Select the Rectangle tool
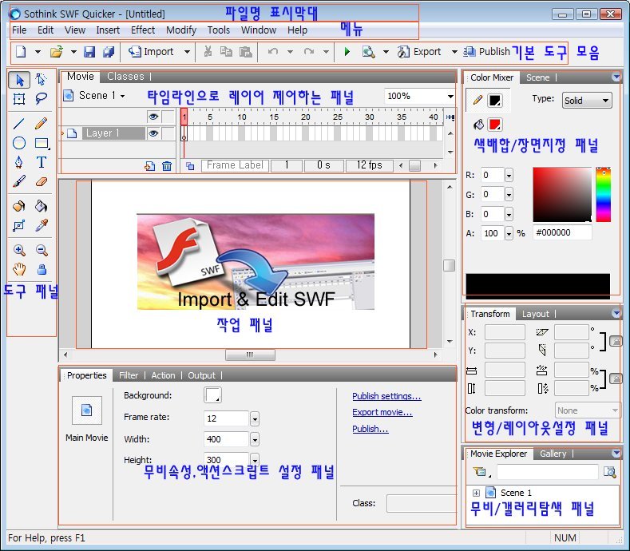This screenshot has height=551, width=630. point(42,143)
